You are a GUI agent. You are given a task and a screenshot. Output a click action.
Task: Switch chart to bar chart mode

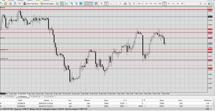[x=57, y=4]
